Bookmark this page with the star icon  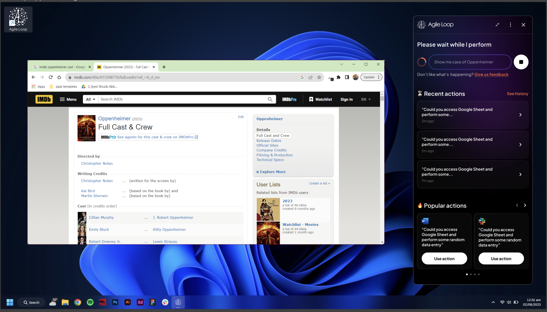pyautogui.click(x=319, y=77)
